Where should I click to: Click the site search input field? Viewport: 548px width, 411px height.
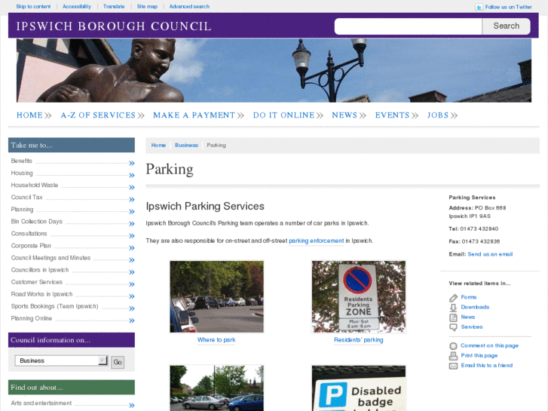click(409, 26)
